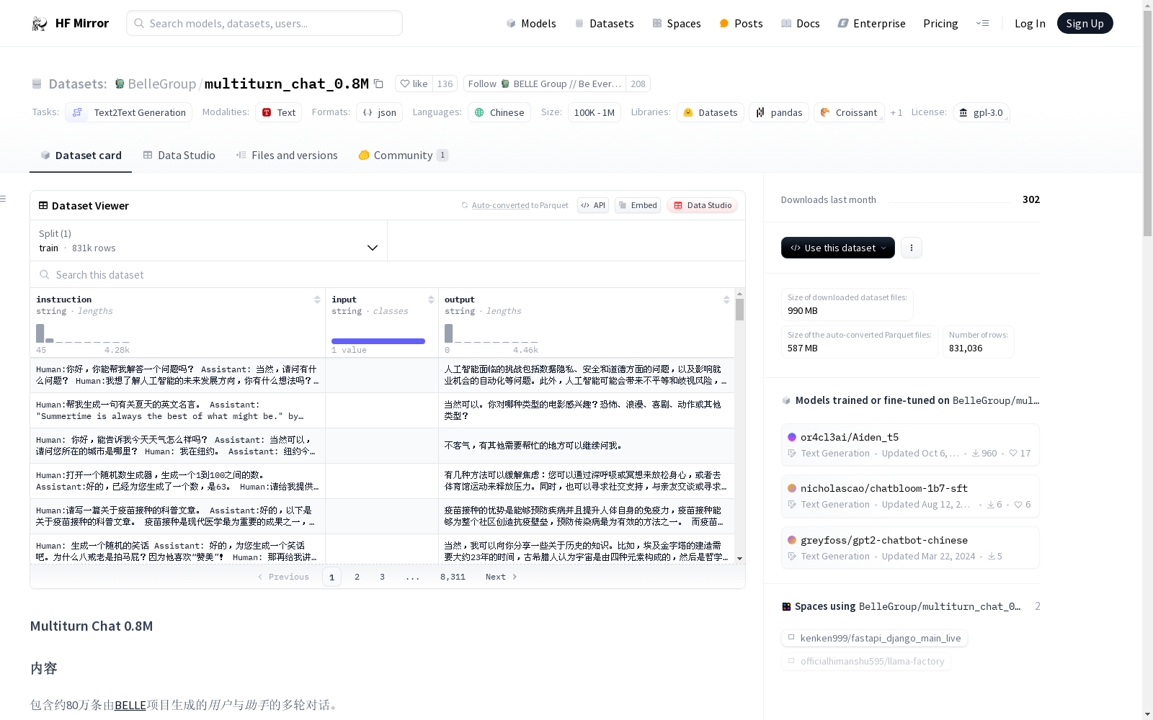The height and width of the screenshot is (720, 1153).
Task: Select the json format tag
Action: click(x=380, y=112)
